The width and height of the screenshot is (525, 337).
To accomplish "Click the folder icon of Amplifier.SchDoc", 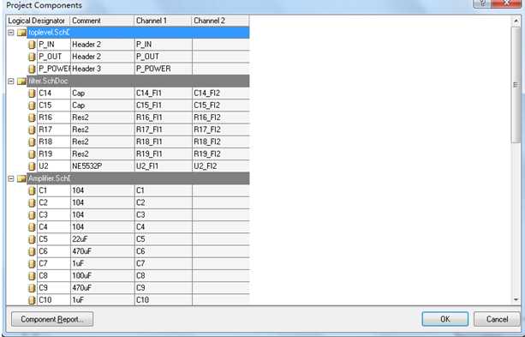I will click(21, 178).
